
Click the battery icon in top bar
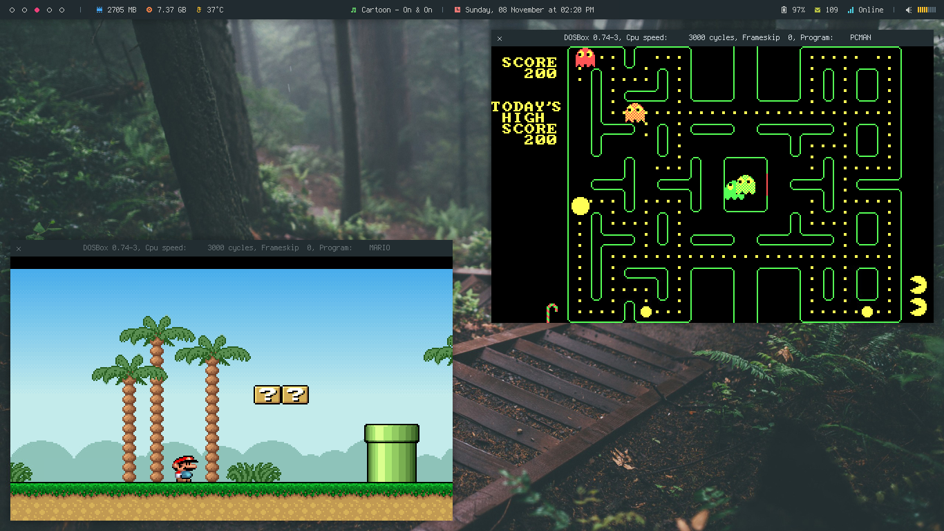[784, 10]
